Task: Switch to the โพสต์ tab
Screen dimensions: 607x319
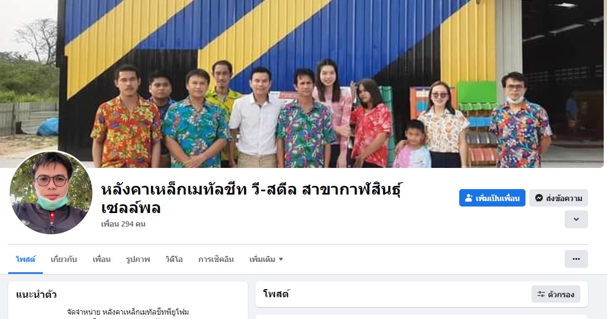Action: pos(26,259)
